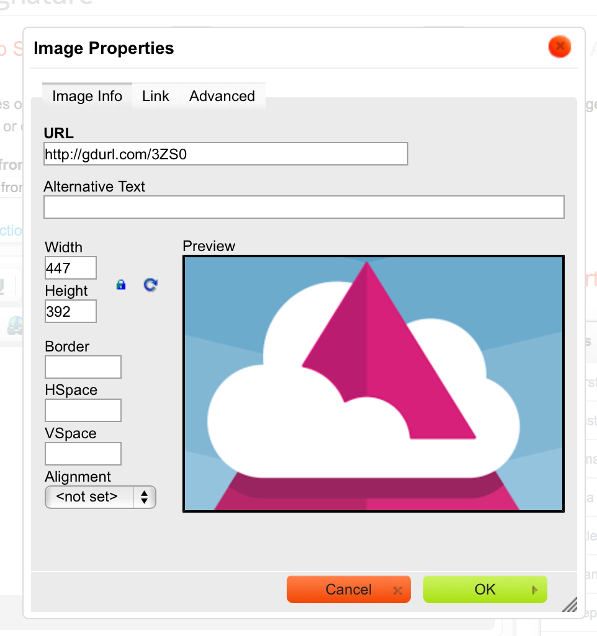
Task: Open the Advanced tab
Action: 222,96
